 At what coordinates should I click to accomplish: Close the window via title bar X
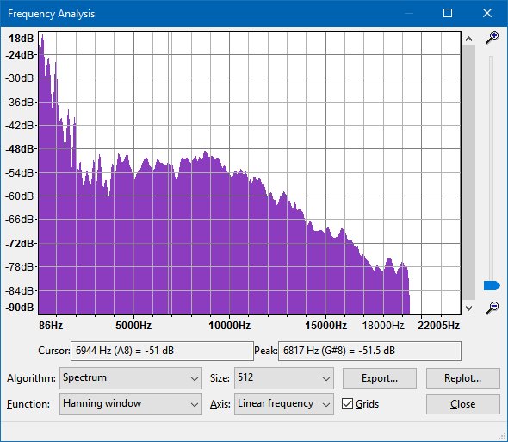(x=487, y=13)
